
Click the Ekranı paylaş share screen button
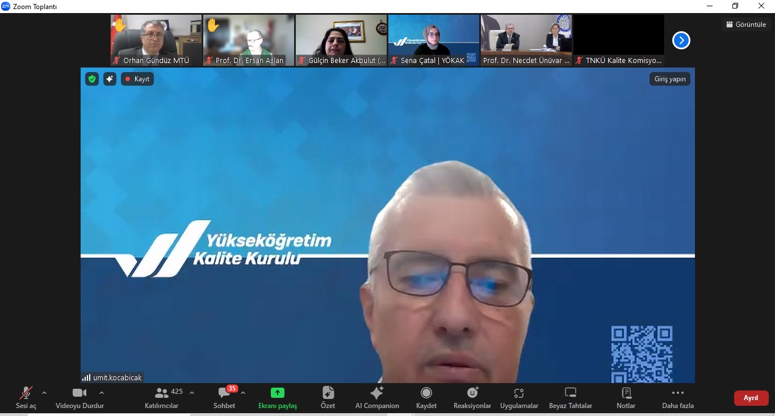point(277,393)
